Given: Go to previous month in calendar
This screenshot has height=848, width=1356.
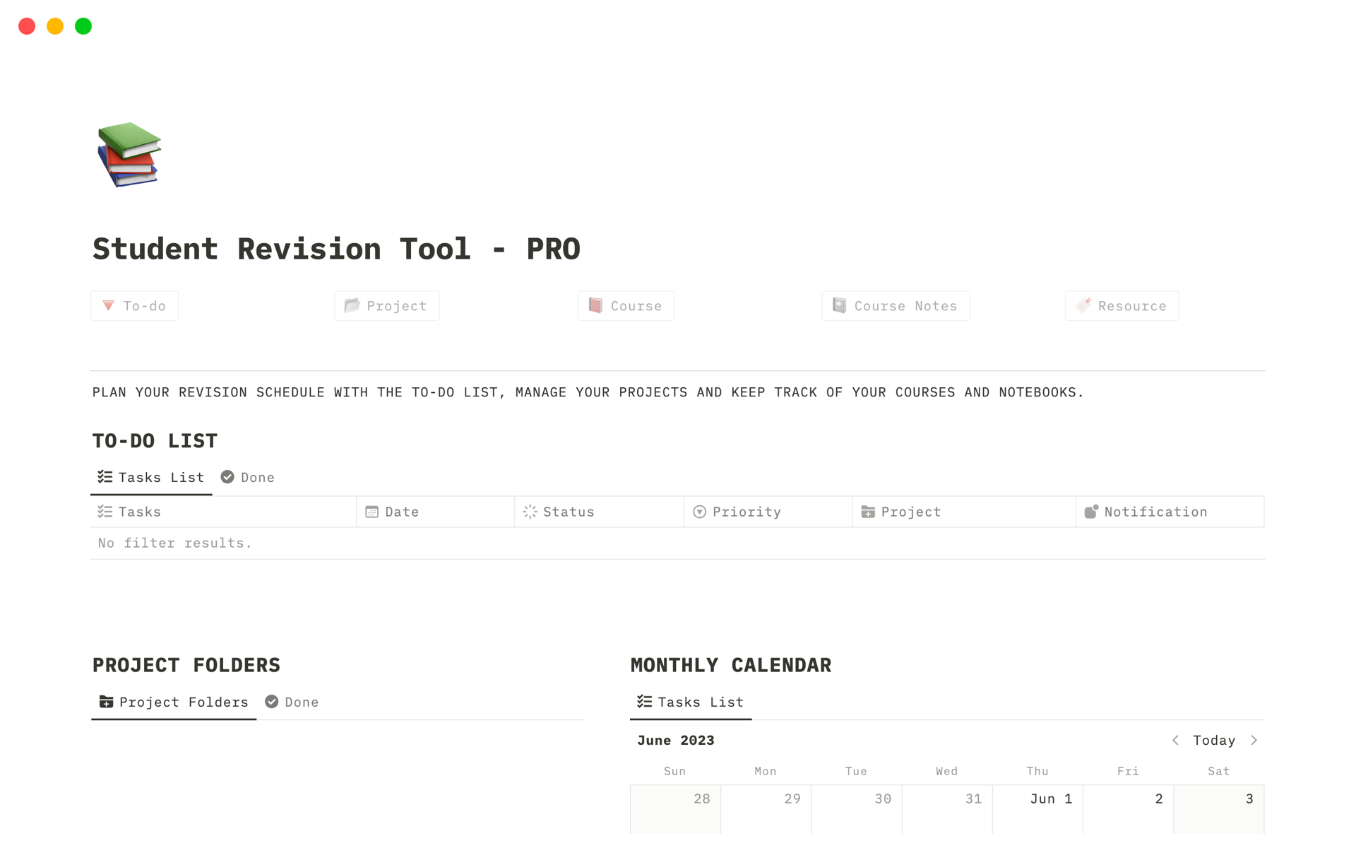Looking at the screenshot, I should coord(1175,740).
